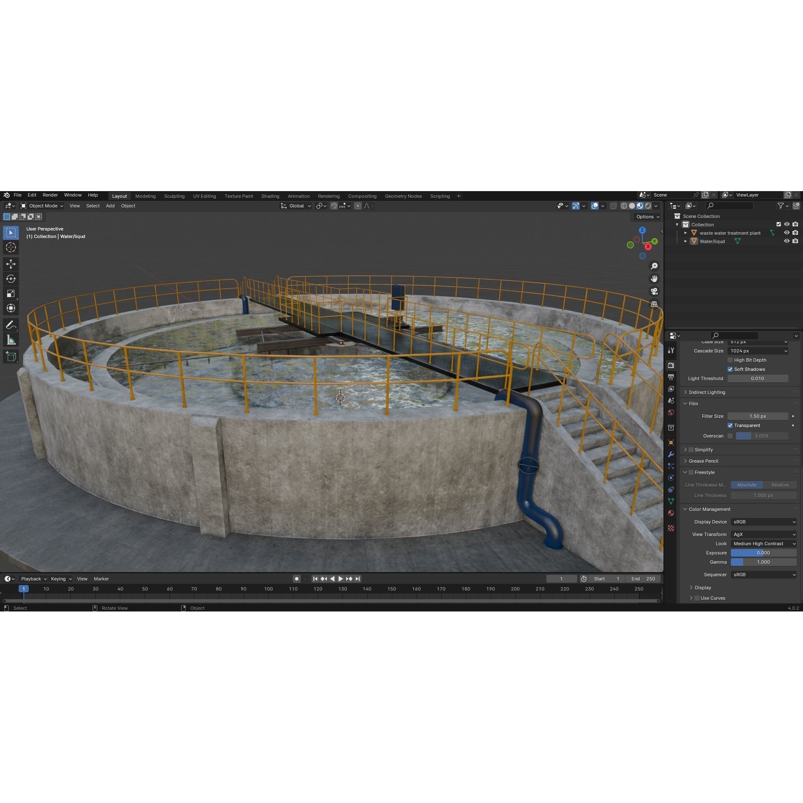Select the Move tool
Image resolution: width=803 pixels, height=803 pixels.
click(10, 264)
